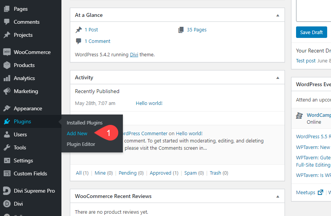The width and height of the screenshot is (331, 216).
Task: Filter comments by Pending
Action: pyautogui.click(x=131, y=173)
